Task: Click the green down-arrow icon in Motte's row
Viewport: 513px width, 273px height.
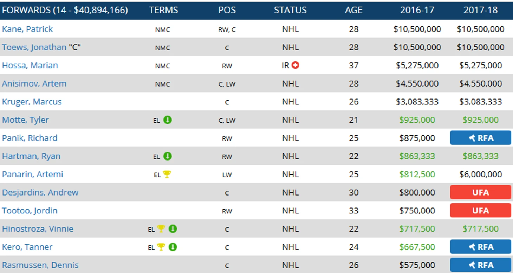Action: tap(168, 120)
